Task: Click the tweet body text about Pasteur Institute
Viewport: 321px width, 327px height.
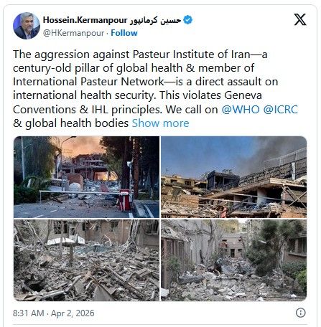Action: [x=156, y=89]
